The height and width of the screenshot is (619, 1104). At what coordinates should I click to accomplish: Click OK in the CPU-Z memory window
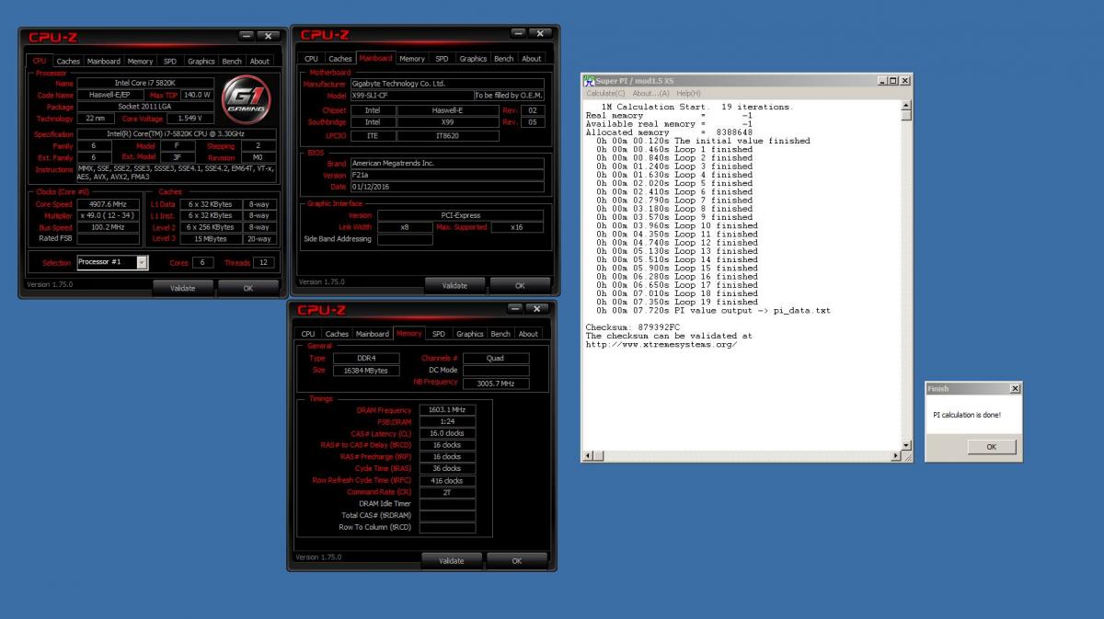[516, 560]
